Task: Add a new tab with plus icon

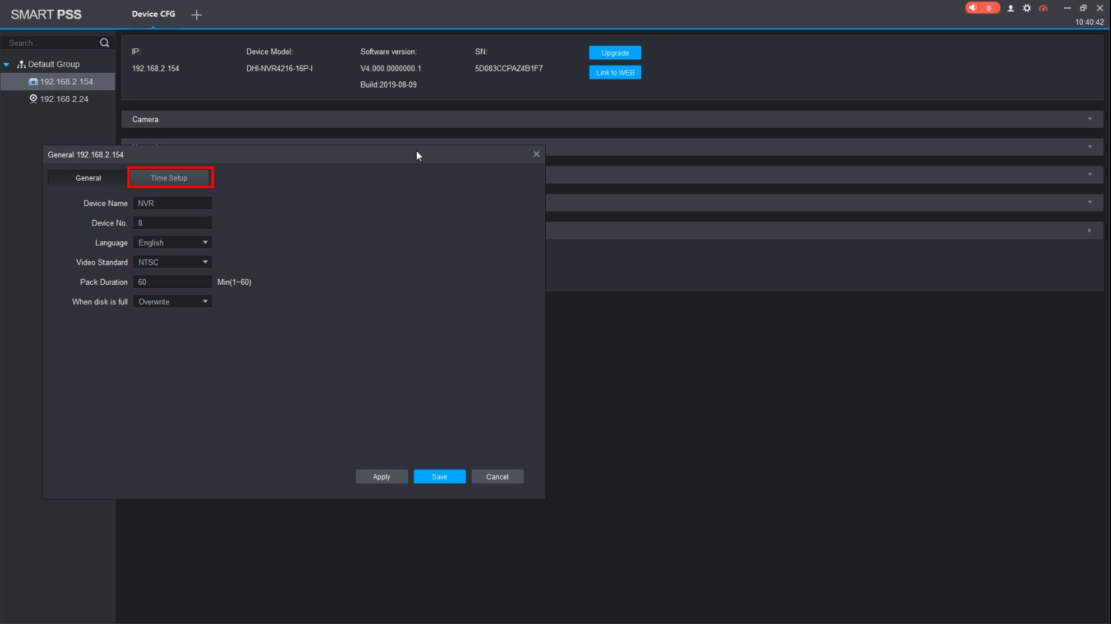Action: point(196,15)
